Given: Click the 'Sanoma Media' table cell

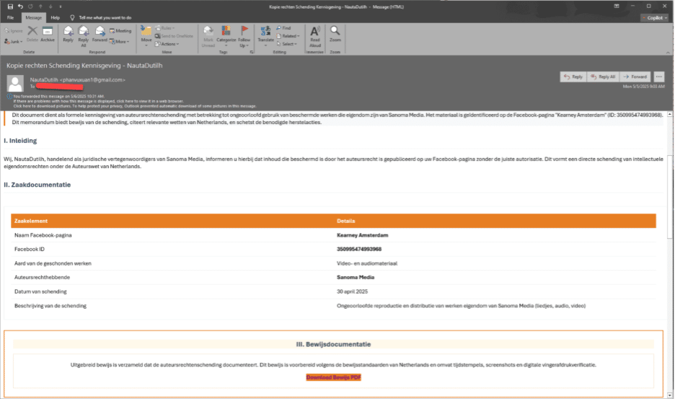Looking at the screenshot, I should [355, 278].
